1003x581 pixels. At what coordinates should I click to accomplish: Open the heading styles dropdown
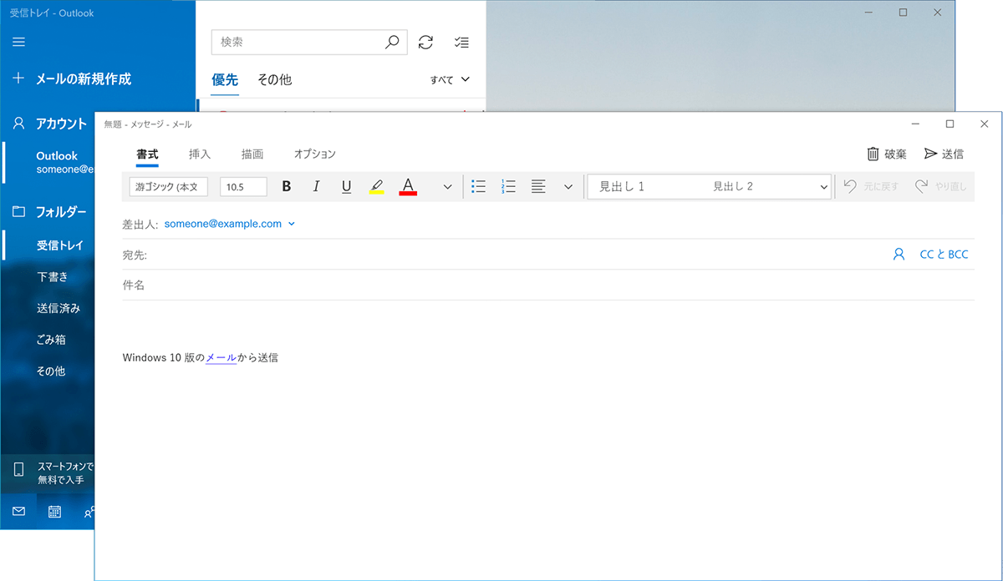(824, 187)
